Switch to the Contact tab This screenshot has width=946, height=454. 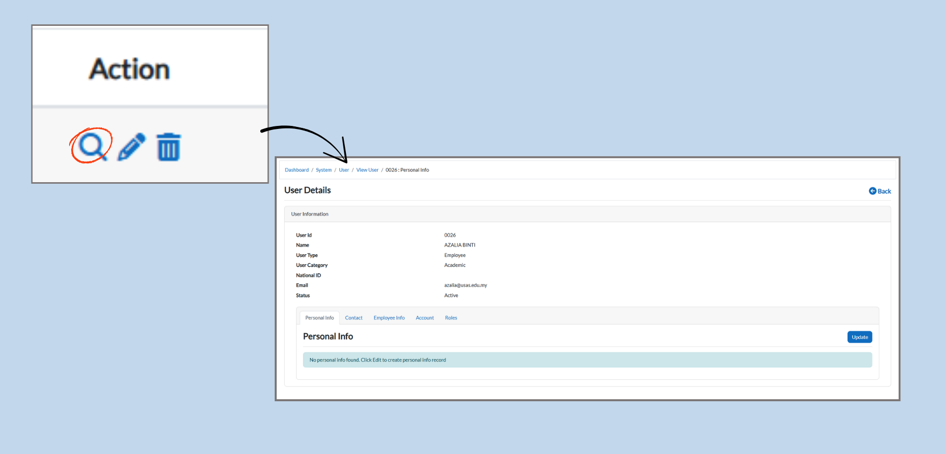click(354, 318)
